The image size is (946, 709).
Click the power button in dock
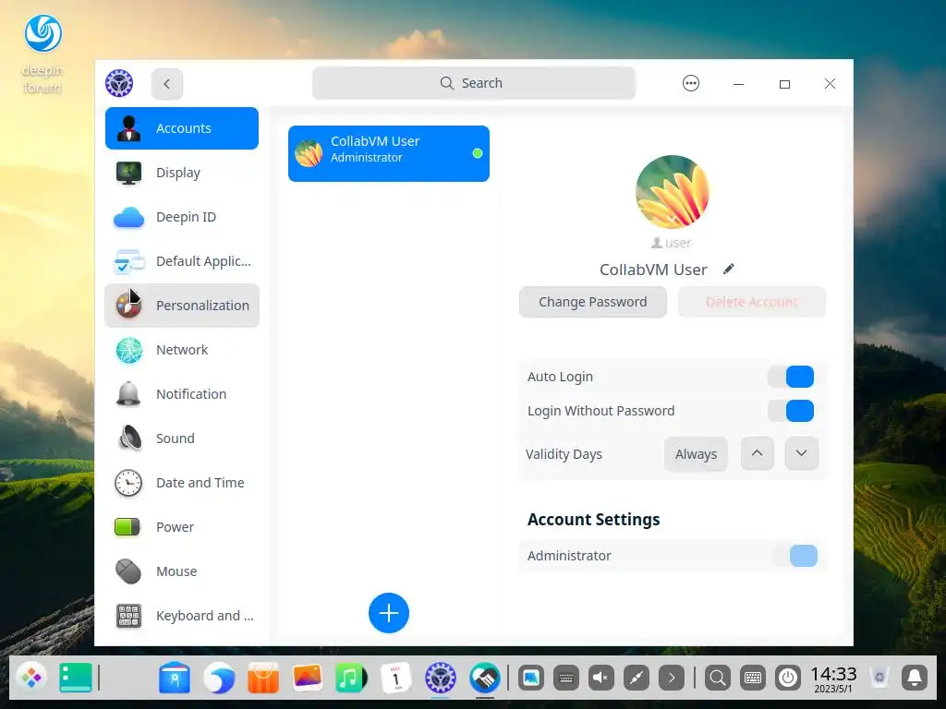point(788,679)
